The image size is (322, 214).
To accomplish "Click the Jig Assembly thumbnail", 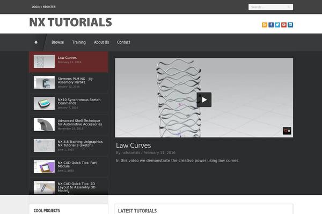I will (44, 82).
